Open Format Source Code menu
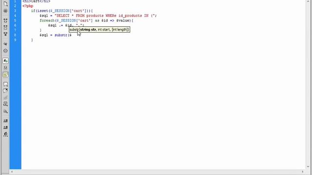 [x=5, y=134]
